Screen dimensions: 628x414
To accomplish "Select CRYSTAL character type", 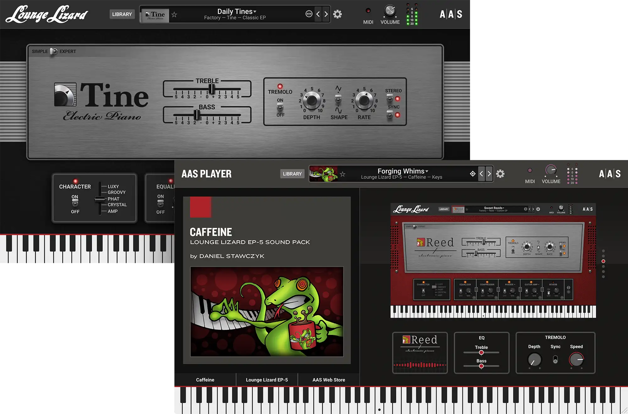I will 117,204.
